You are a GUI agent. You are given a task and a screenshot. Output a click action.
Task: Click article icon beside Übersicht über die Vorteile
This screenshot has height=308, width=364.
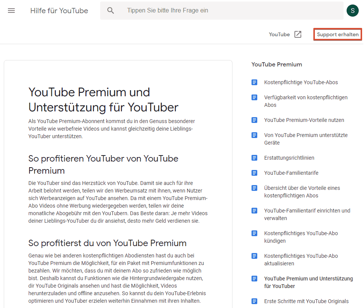click(254, 188)
